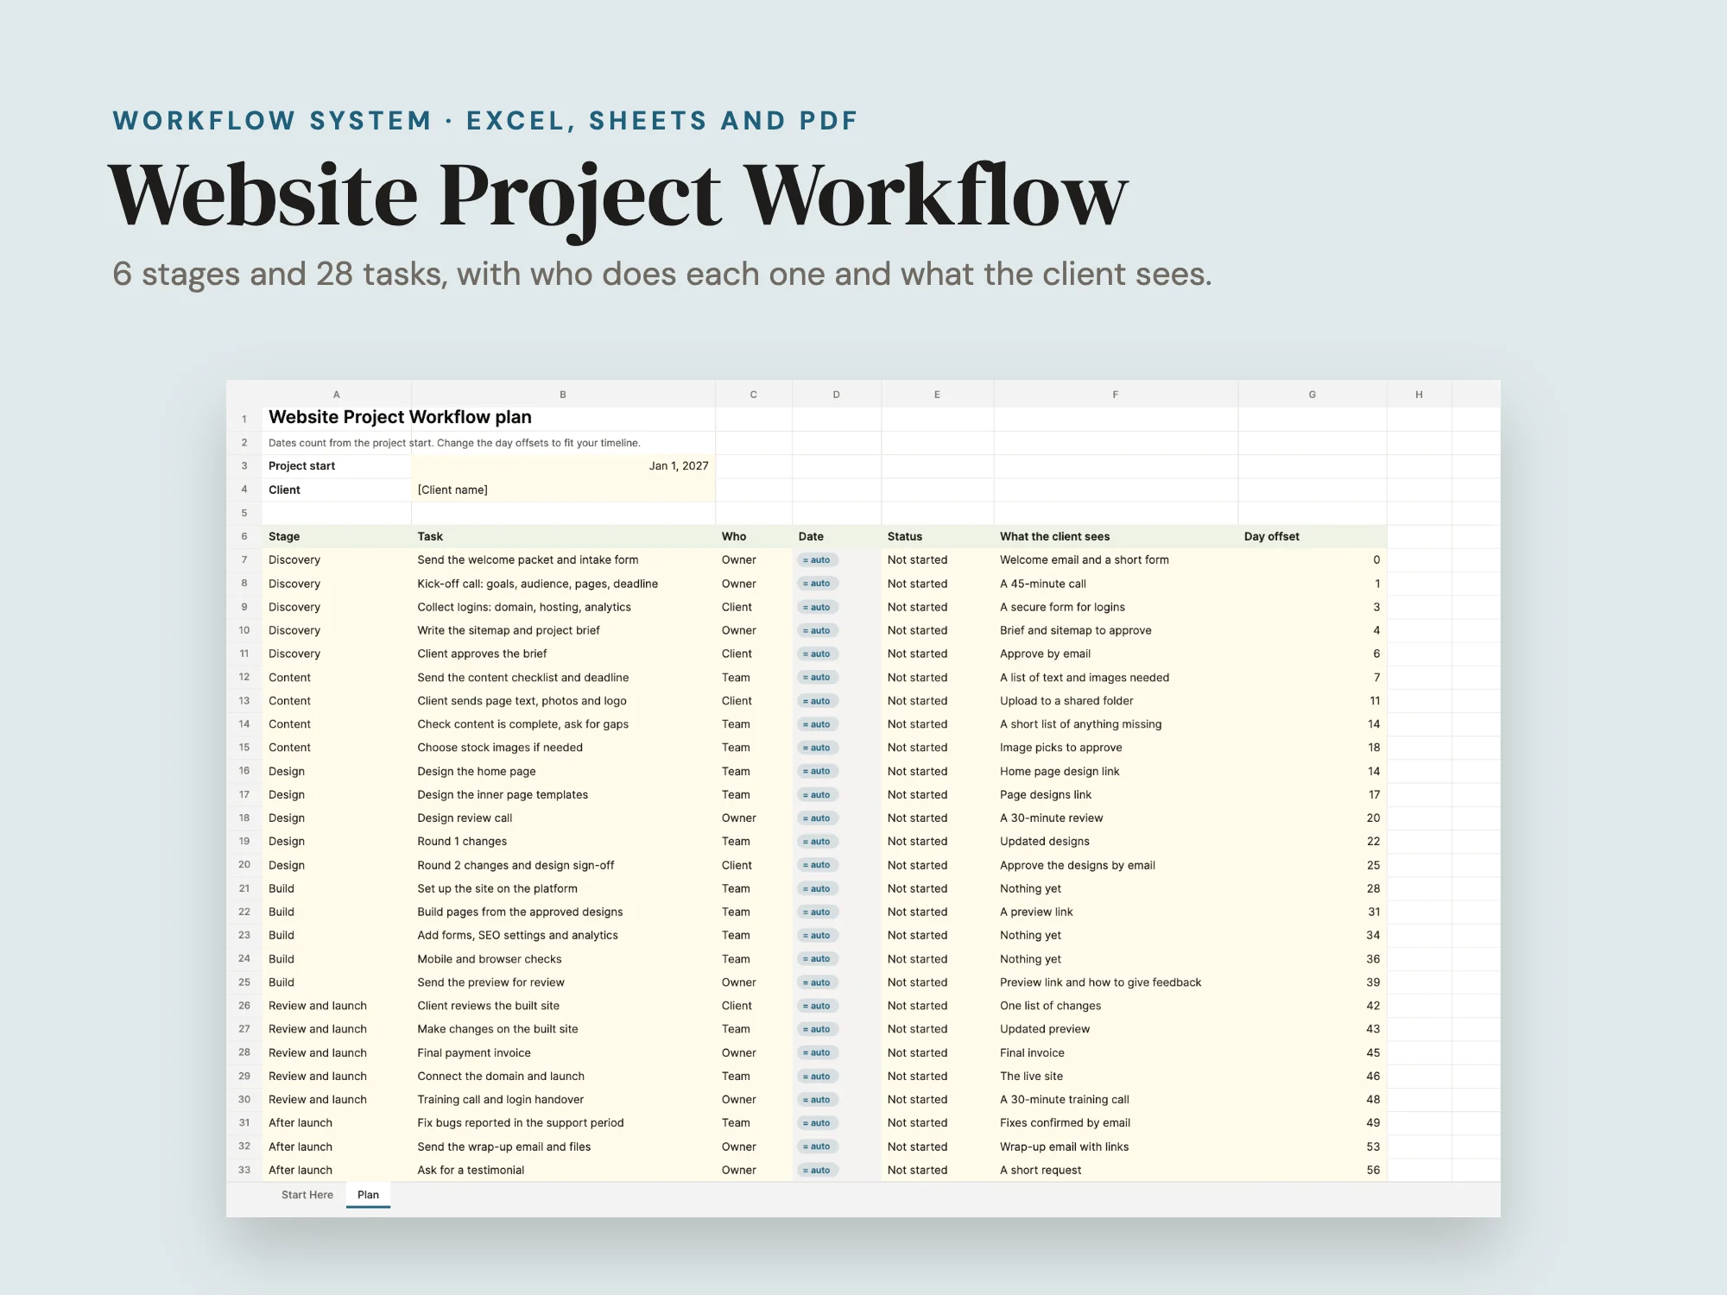Click the auto date badge in Ask for a testimonial row
Viewport: 1727px width, 1295px height.
tap(817, 1170)
